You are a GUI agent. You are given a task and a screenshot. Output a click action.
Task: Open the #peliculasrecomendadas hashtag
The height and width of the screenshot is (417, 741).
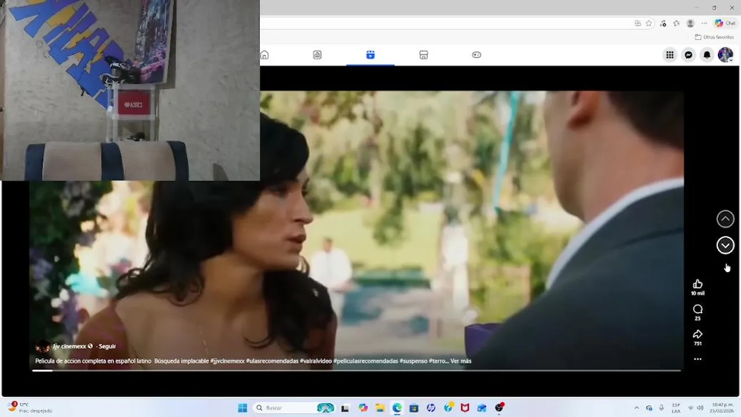coord(365,361)
